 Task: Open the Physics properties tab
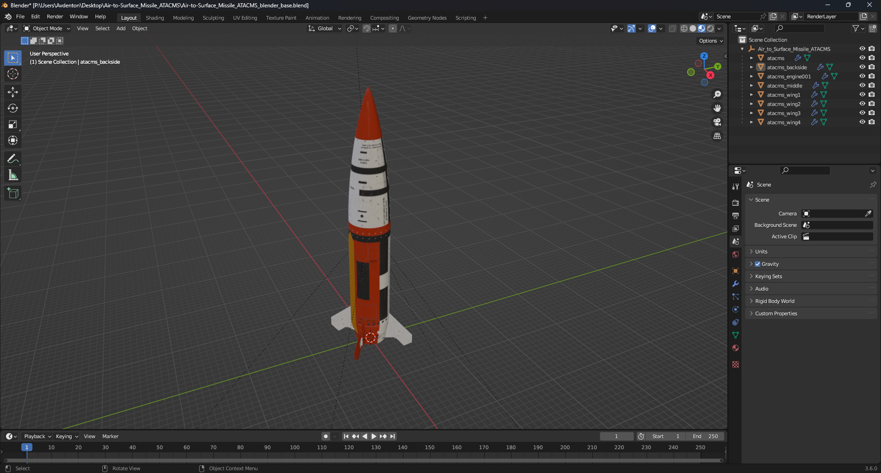tap(736, 309)
